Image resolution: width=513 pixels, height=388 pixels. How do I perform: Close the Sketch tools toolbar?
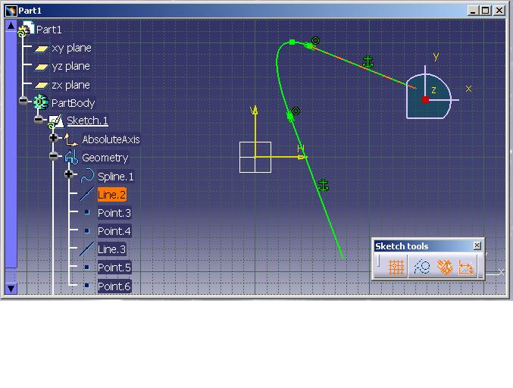click(477, 246)
